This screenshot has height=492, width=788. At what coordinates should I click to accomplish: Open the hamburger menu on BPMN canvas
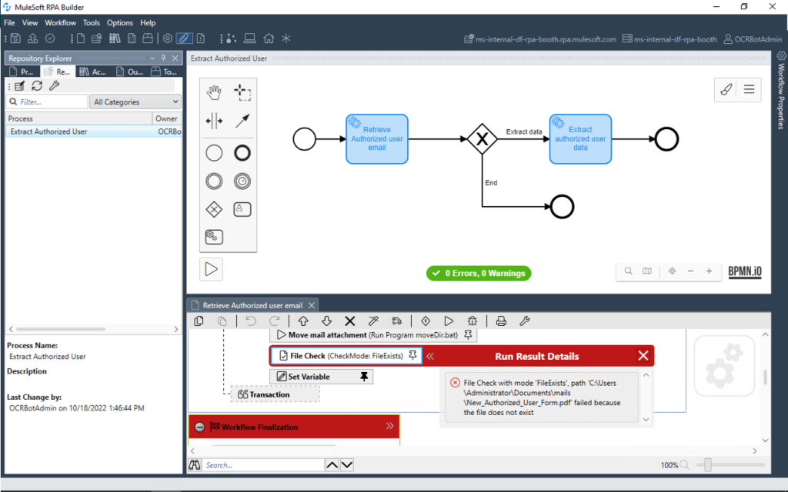pyautogui.click(x=749, y=90)
